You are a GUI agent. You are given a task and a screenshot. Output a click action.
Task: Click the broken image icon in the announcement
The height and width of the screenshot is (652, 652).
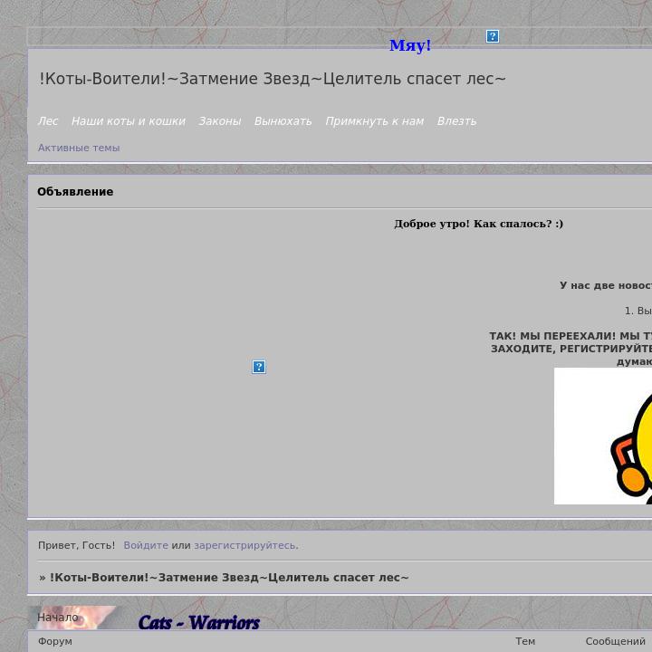tap(259, 367)
